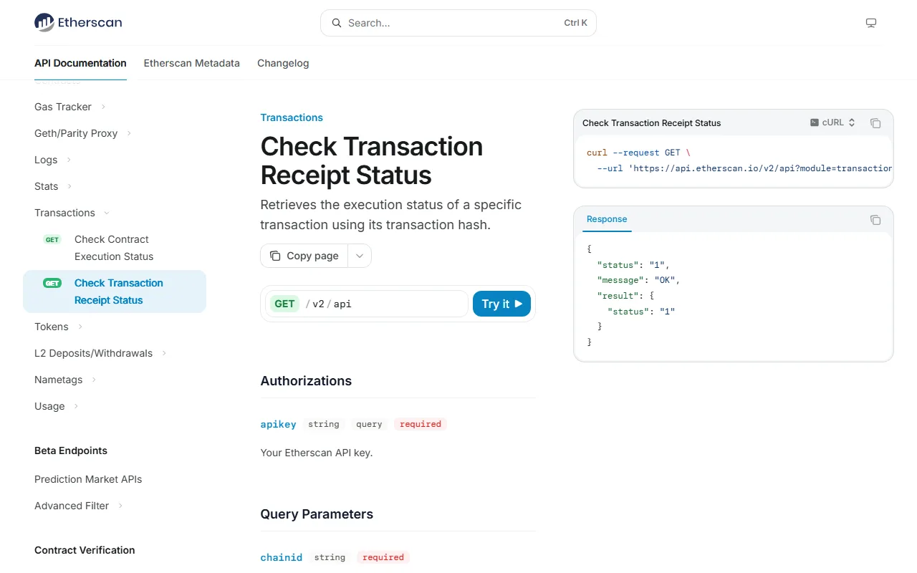The height and width of the screenshot is (573, 917).
Task: Click the apikey parameter name
Action: tap(278, 424)
